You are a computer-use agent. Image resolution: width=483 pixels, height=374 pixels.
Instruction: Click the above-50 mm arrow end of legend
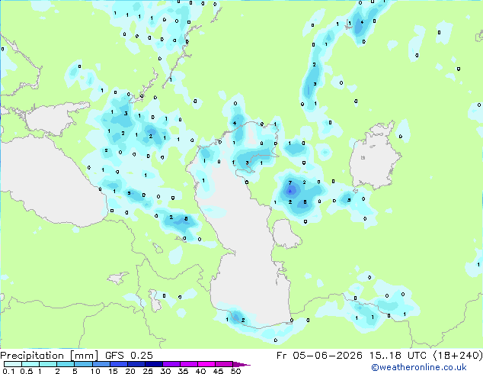point(241,364)
